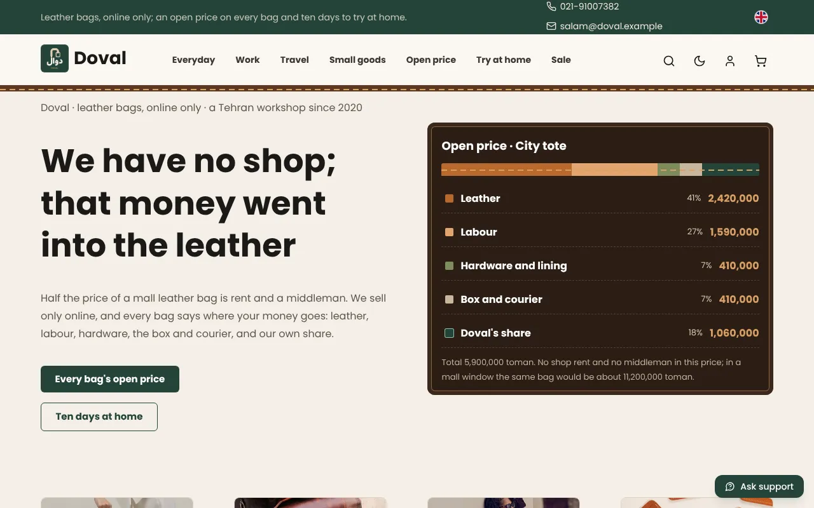This screenshot has height=508, width=814.
Task: Click the envelope email icon
Action: [551, 26]
